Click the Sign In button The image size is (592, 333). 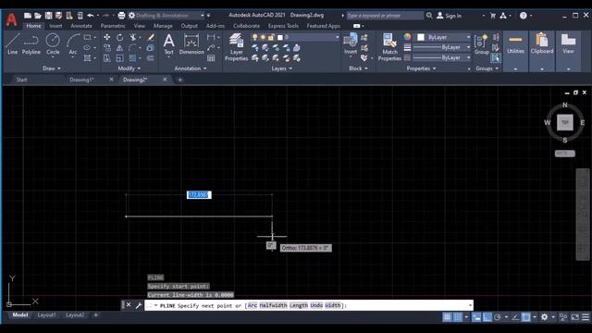[x=449, y=16]
